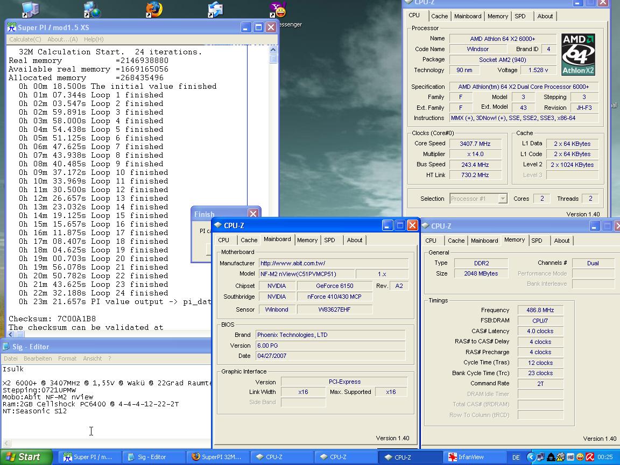
Task: Open the Format menu in Sig - Editor
Action: coord(67,358)
